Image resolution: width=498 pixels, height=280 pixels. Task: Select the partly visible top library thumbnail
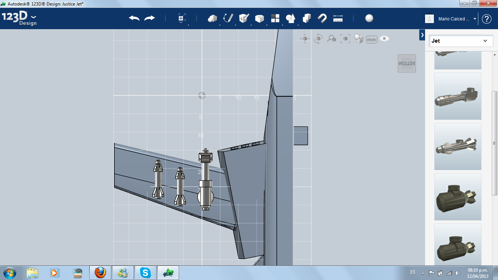point(458,61)
